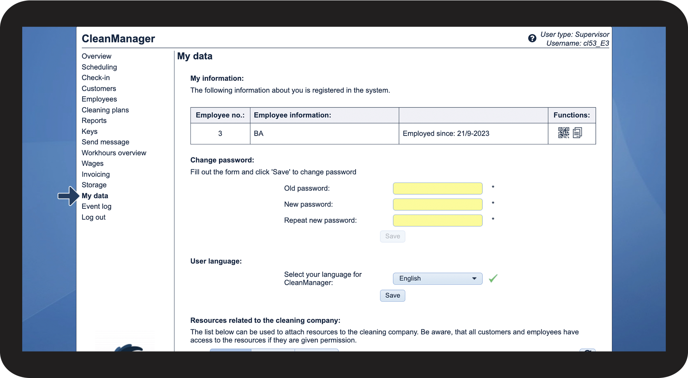The image size is (688, 378).
Task: Navigate to Customers
Action: (99, 88)
